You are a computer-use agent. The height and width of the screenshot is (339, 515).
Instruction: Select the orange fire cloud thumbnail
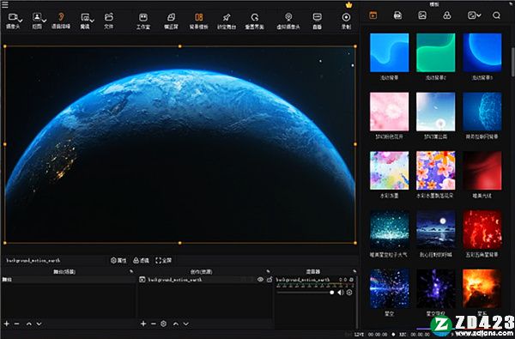(482, 288)
